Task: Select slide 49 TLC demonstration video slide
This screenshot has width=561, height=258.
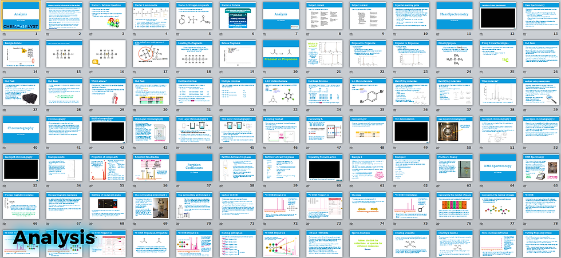Action: pos(411,129)
